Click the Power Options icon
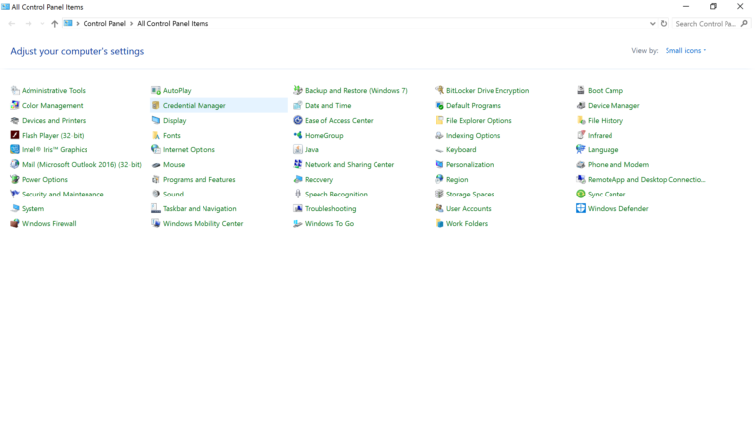 15,180
